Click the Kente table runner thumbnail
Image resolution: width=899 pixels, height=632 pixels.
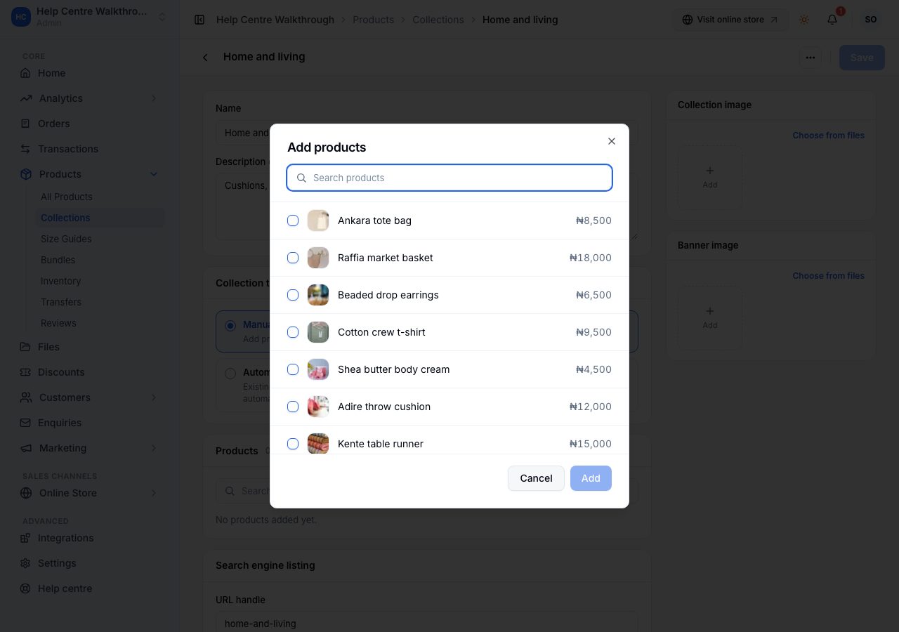coord(318,443)
